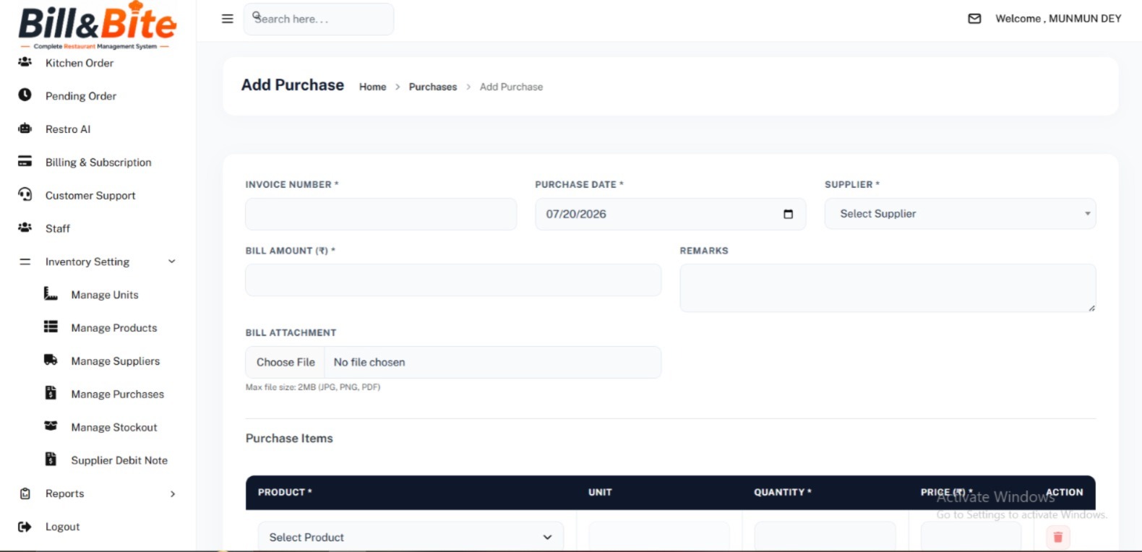Viewport: 1142px width, 552px height.
Task: Click the Price input in the item row
Action: click(971, 537)
